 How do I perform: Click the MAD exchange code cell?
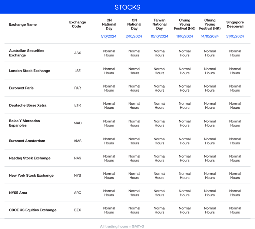[77, 123]
